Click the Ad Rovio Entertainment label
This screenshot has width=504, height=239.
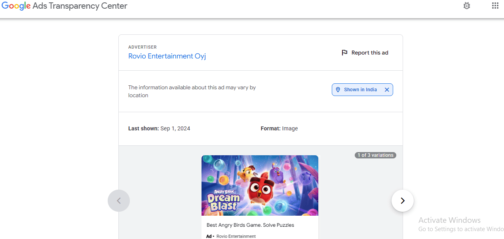231,236
